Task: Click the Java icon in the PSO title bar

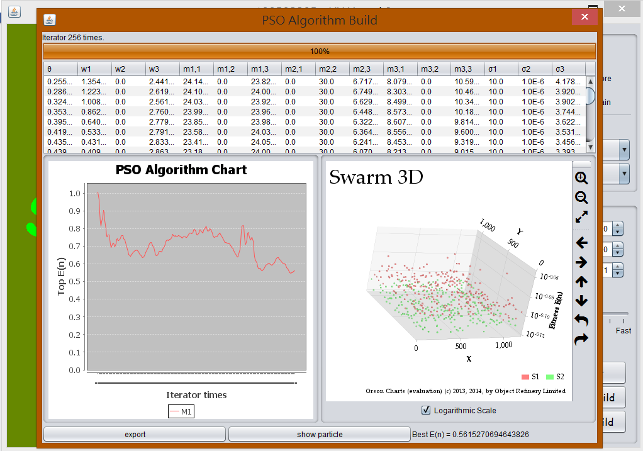Action: click(x=50, y=19)
